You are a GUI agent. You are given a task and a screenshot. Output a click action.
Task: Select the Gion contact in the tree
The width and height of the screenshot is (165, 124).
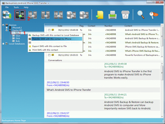[x=18, y=36]
